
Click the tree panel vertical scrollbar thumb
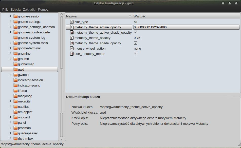point(62,91)
